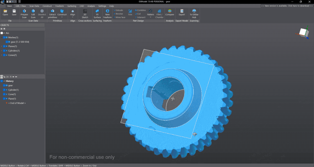Send model To EXStar Hub
314x167 pixels.
tap(194, 13)
